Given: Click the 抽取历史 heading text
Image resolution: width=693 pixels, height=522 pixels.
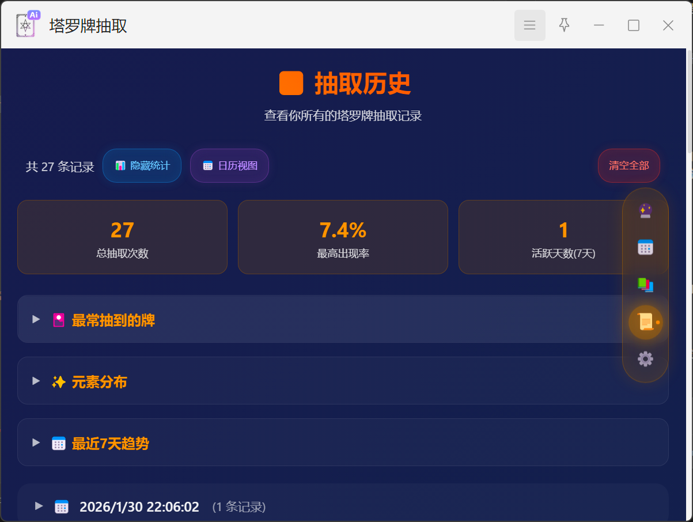Looking at the screenshot, I should click(x=362, y=84).
